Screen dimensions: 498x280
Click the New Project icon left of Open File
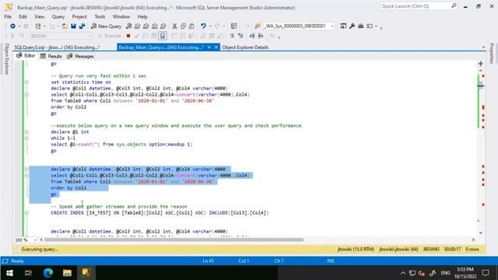(x=38, y=26)
